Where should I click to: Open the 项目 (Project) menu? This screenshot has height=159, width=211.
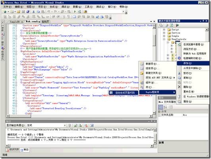point(42,7)
